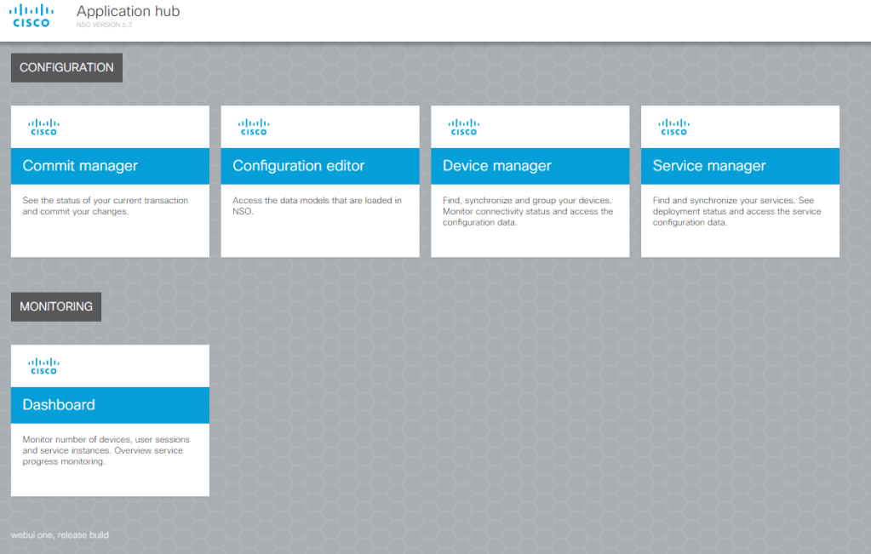Open the Commit manager application
The image size is (871, 554).
tap(80, 166)
